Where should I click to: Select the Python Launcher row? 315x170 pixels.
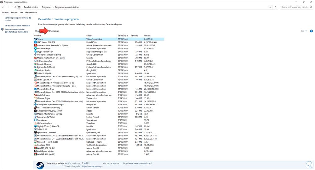point(99,61)
